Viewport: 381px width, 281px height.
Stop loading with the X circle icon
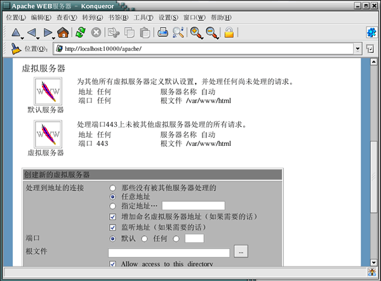tap(96, 32)
